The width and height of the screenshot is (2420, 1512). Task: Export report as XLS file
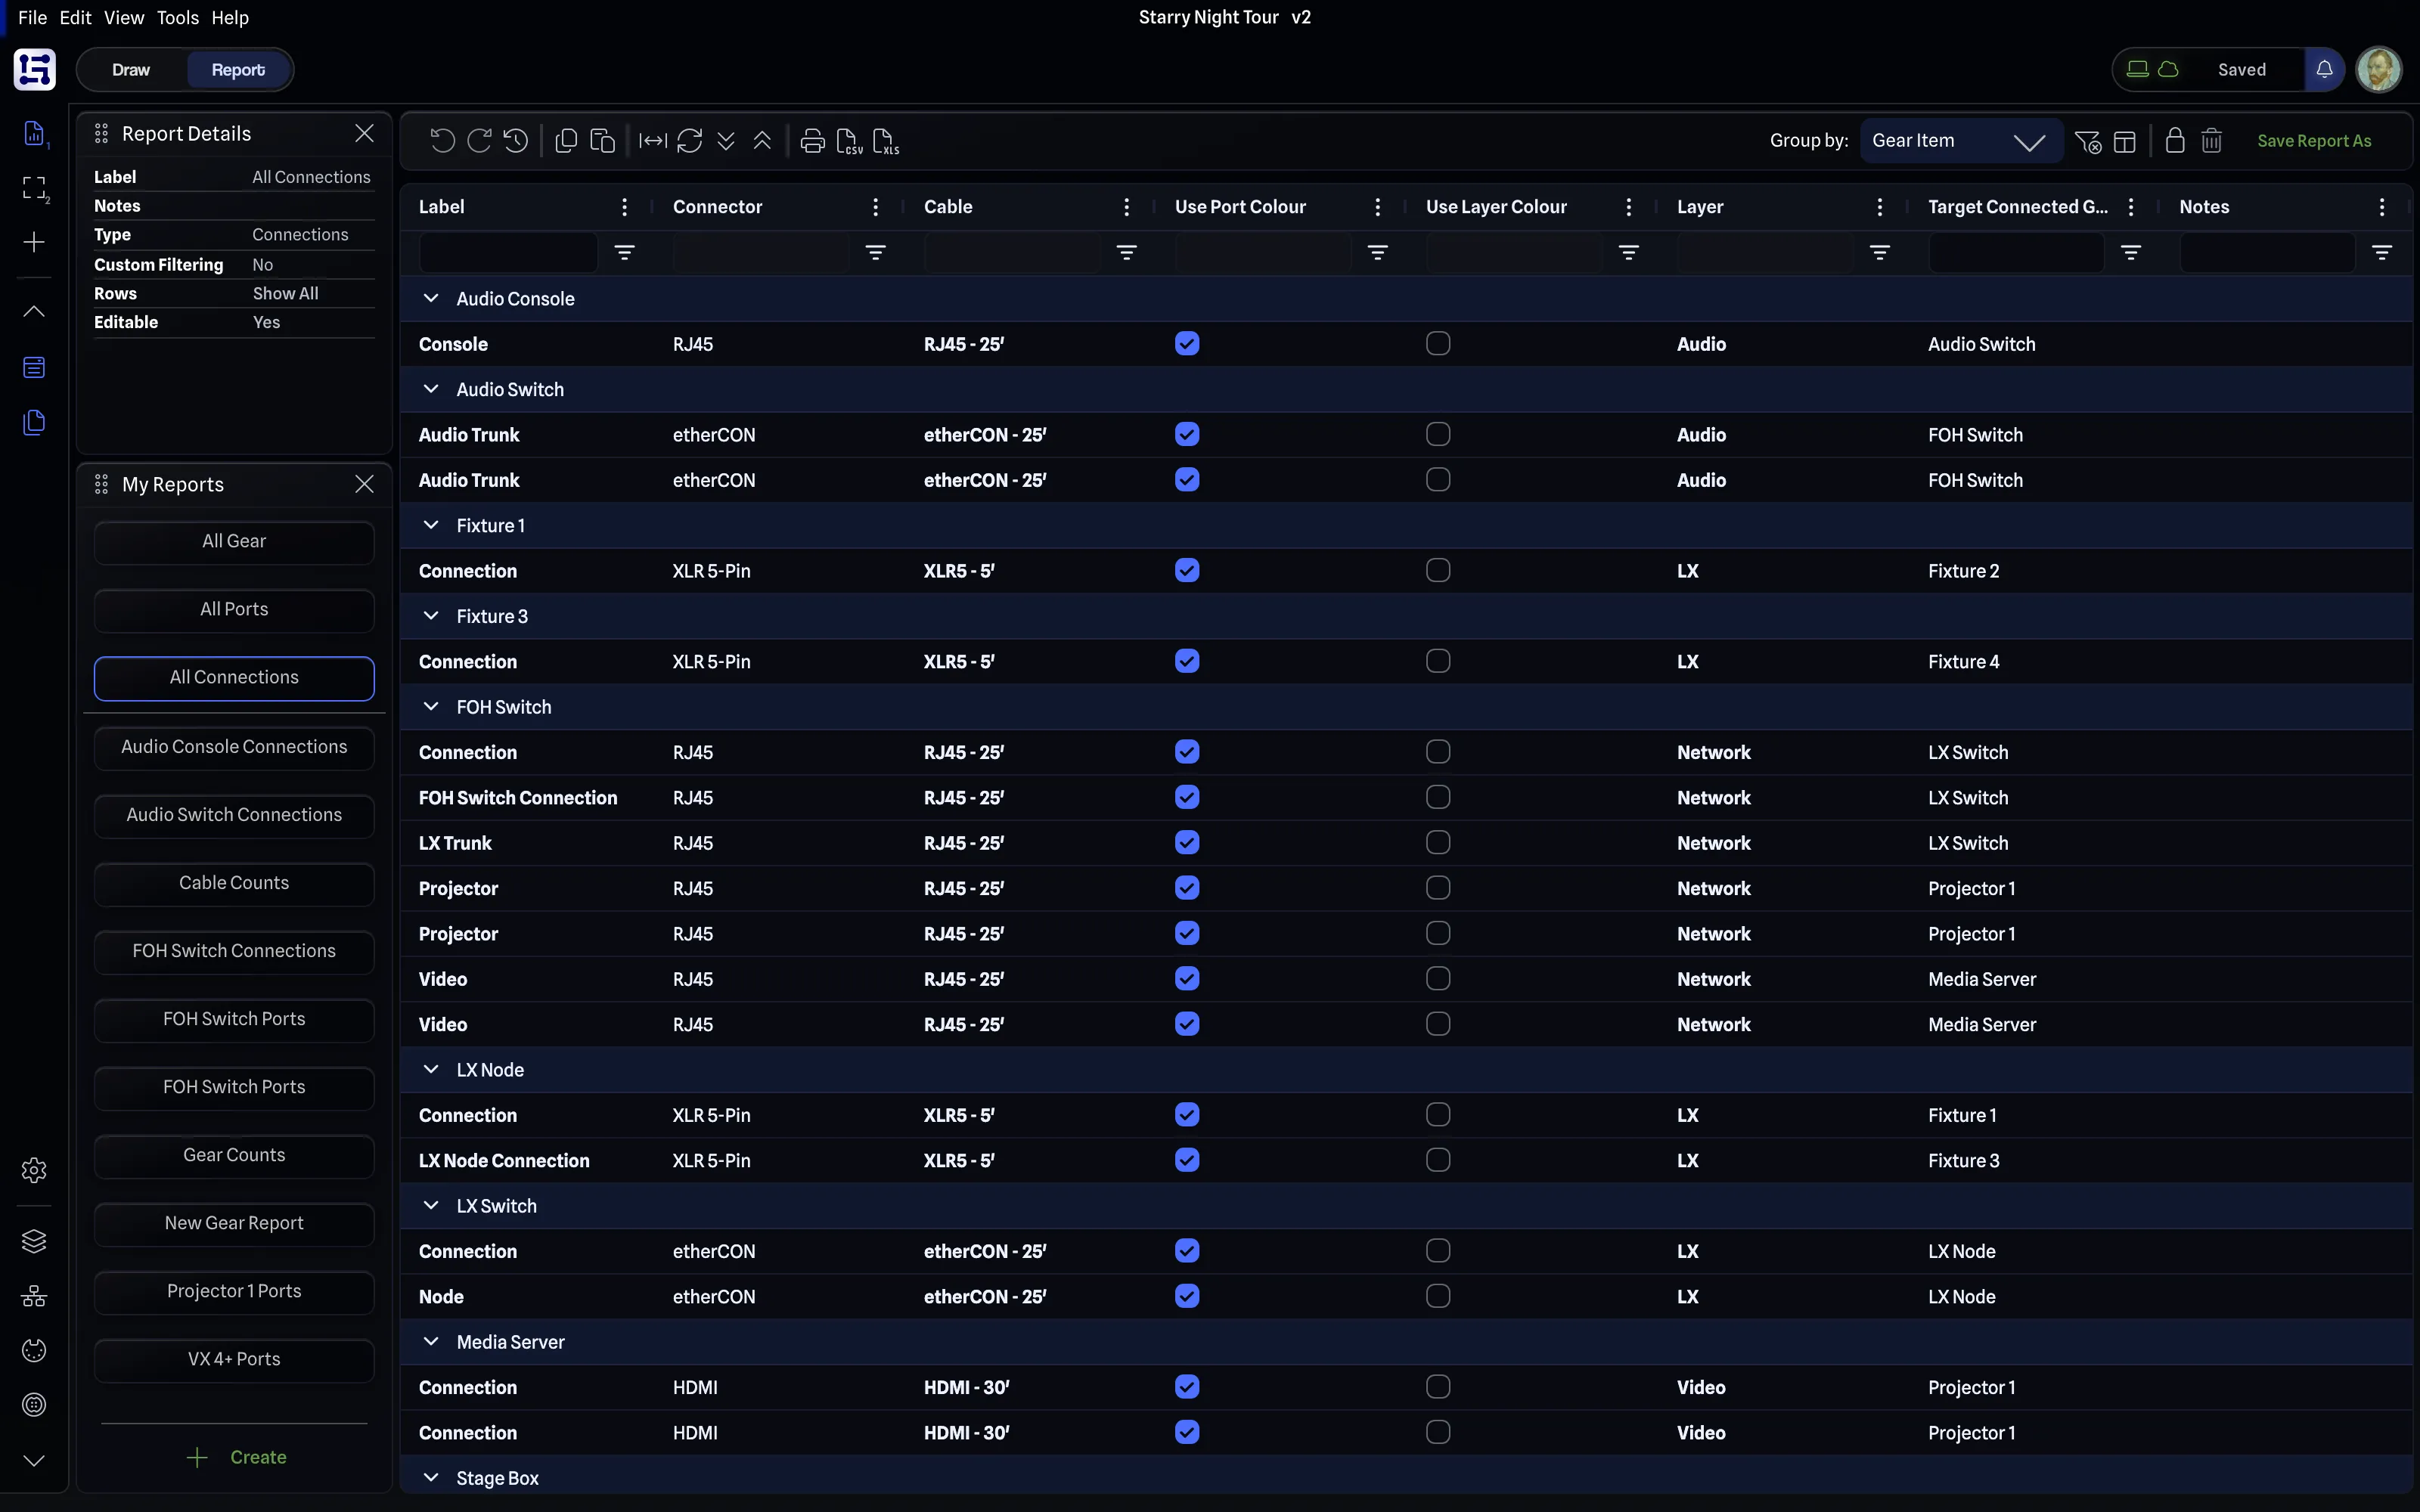click(x=886, y=141)
